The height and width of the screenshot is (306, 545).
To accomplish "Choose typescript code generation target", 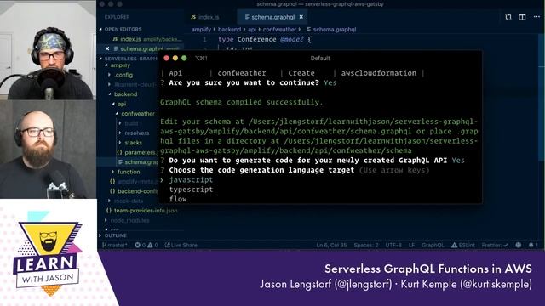I will click(x=191, y=190).
